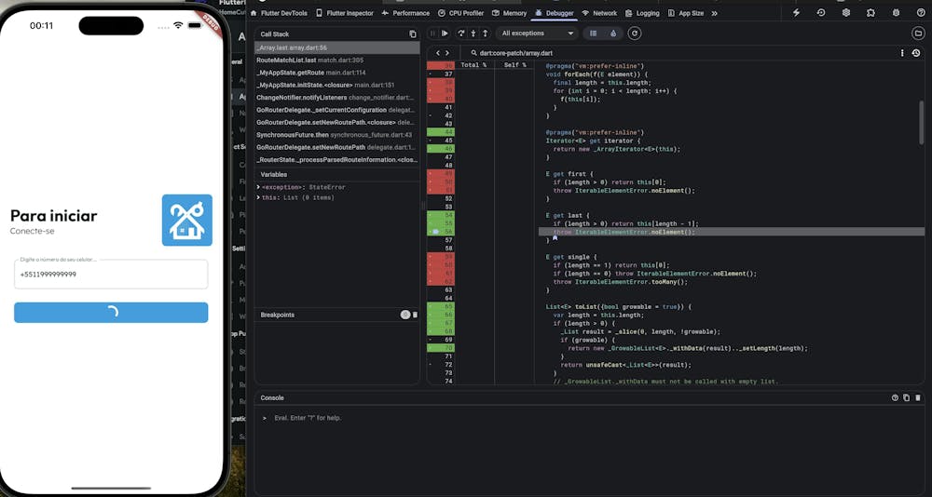Open the DevTools settings gear

click(845, 13)
